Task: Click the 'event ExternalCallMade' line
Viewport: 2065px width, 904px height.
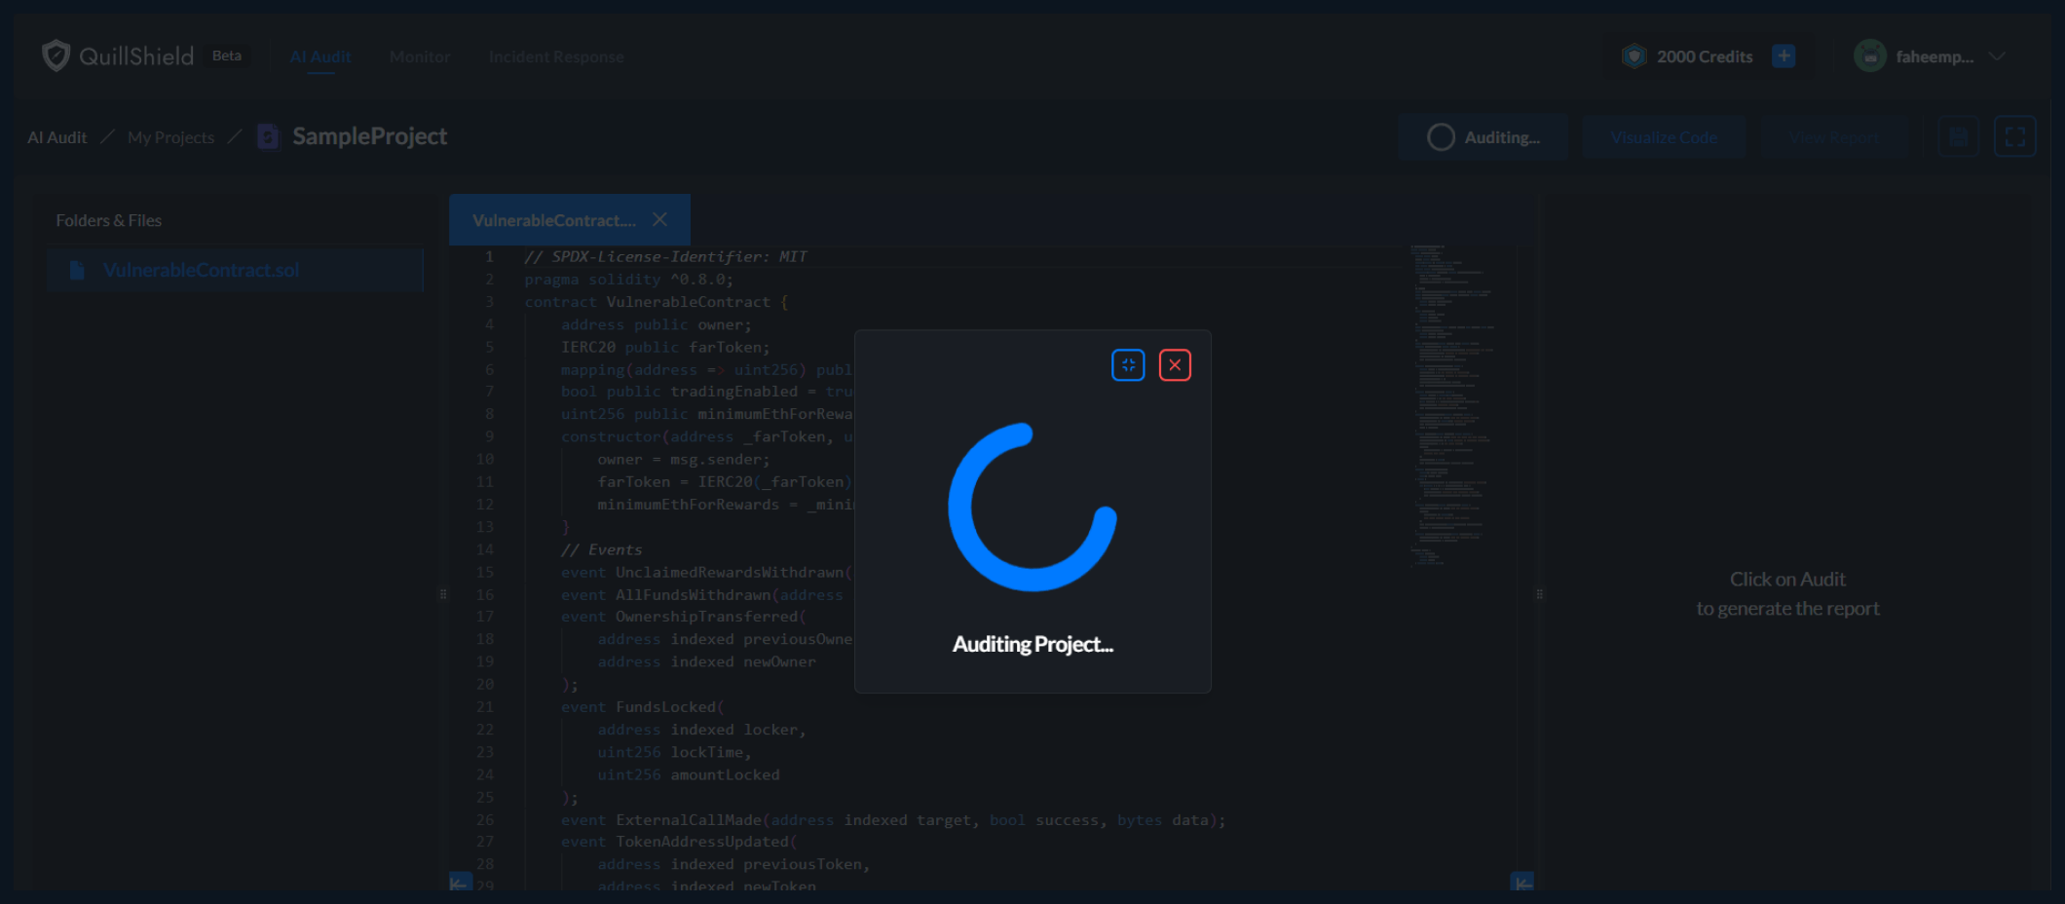Action: tap(893, 820)
